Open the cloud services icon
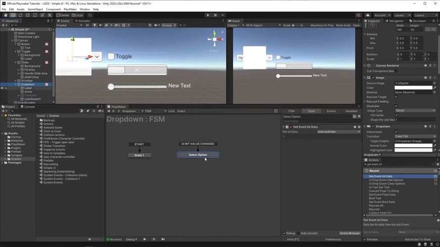The height and width of the screenshot is (247, 440). pos(368,15)
